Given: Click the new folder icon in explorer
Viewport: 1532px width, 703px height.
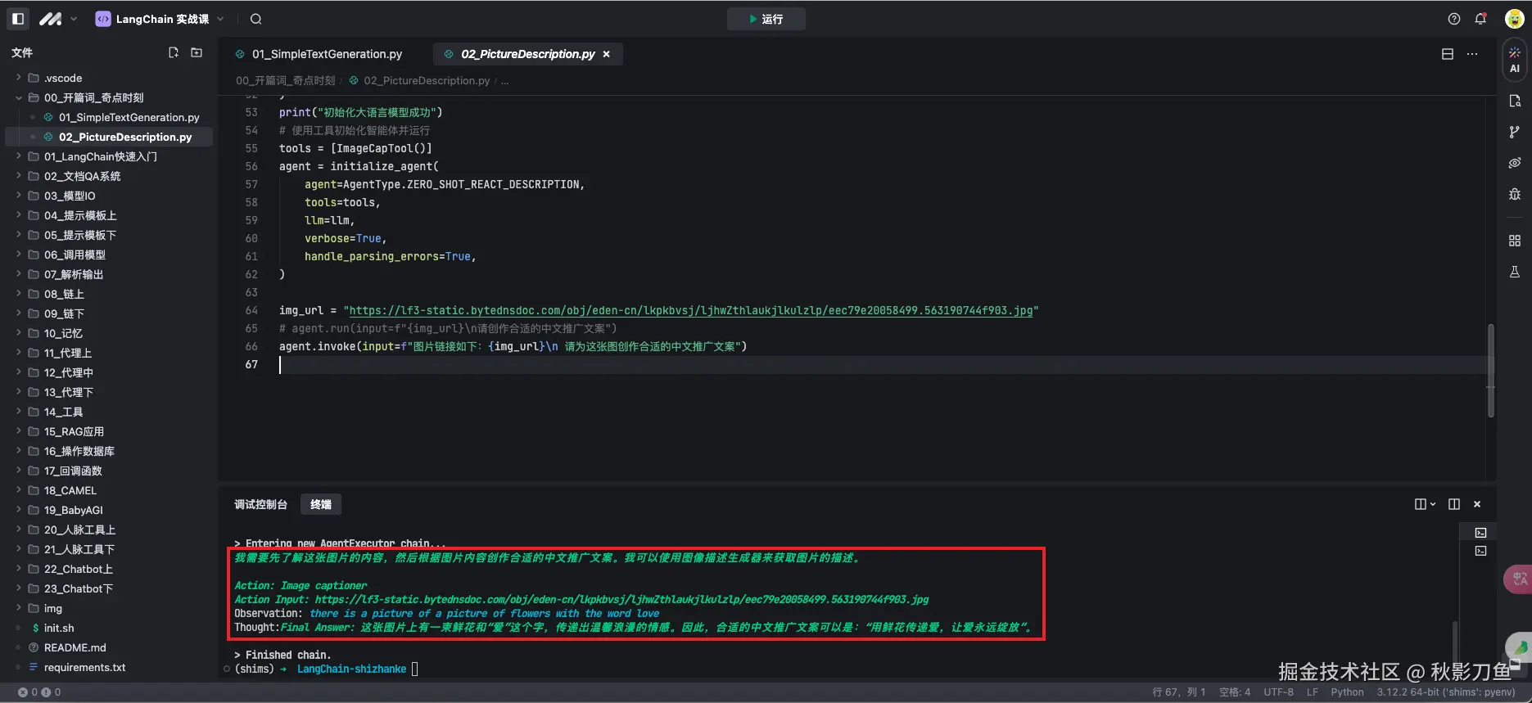Looking at the screenshot, I should point(197,52).
